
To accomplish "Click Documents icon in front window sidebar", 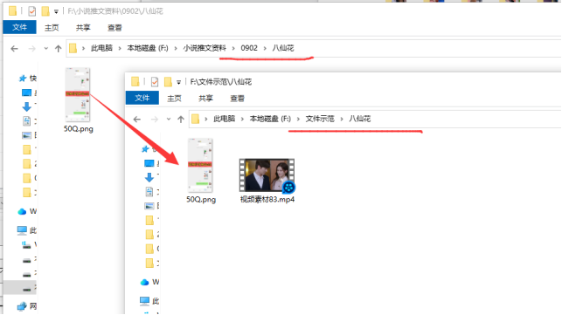I will [x=149, y=191].
